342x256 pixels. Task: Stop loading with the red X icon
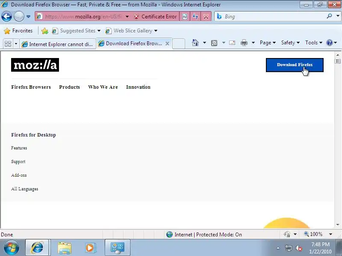pos(206,17)
